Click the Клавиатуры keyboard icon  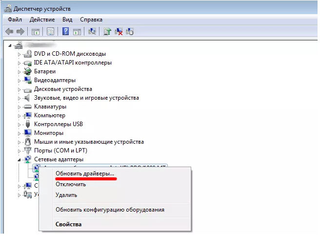(28, 107)
